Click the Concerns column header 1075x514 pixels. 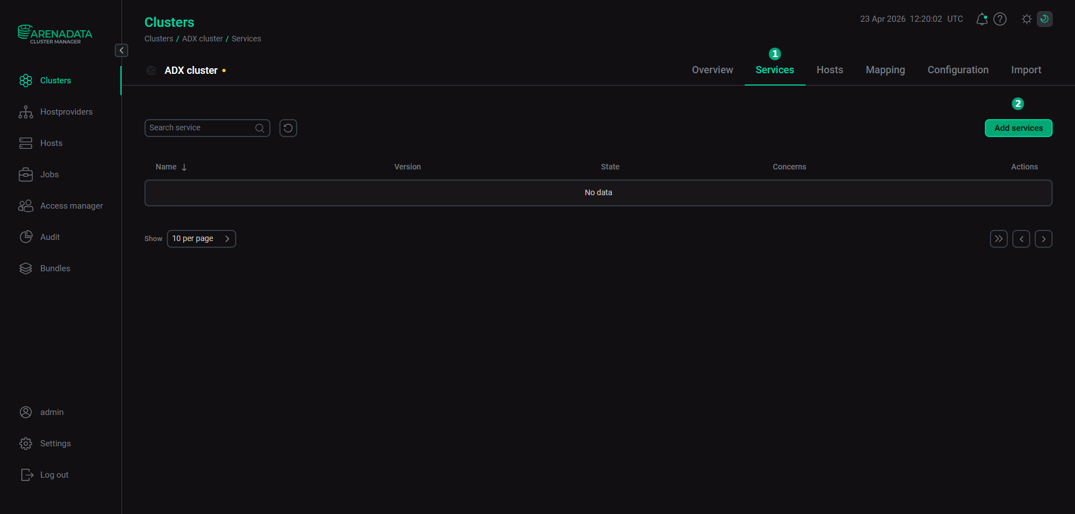789,167
